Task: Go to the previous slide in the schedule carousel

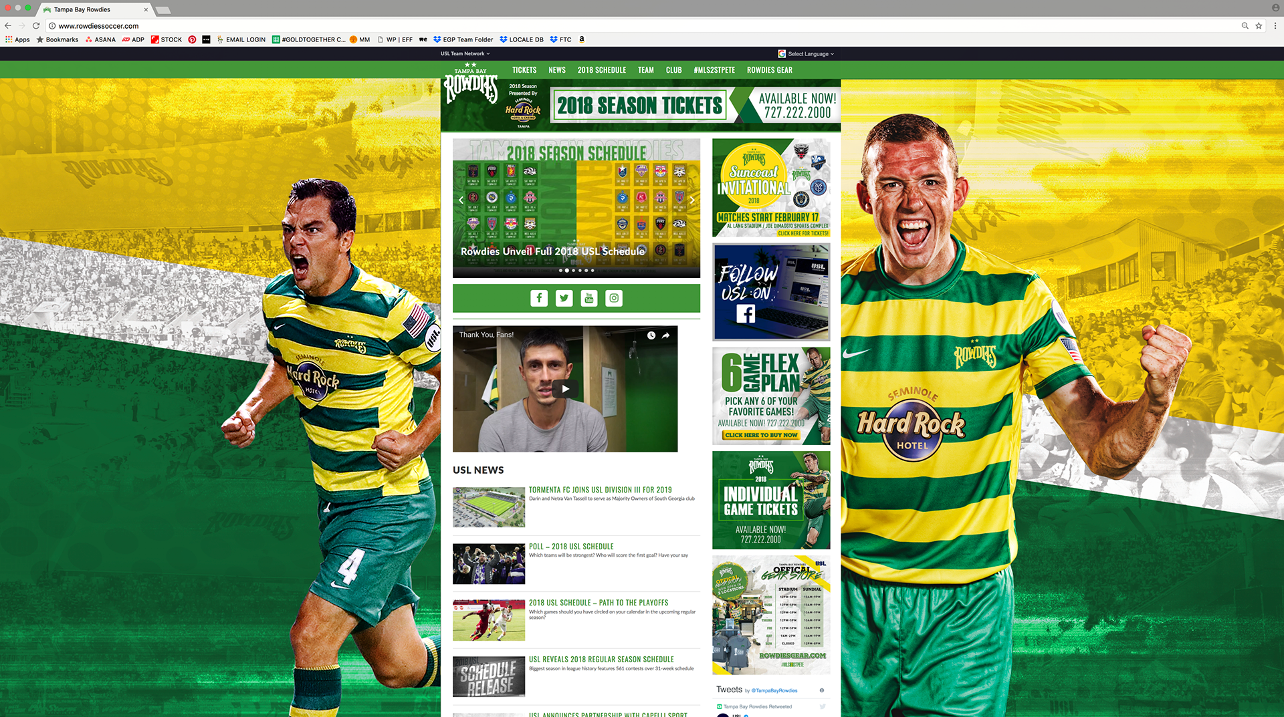Action: 461,200
